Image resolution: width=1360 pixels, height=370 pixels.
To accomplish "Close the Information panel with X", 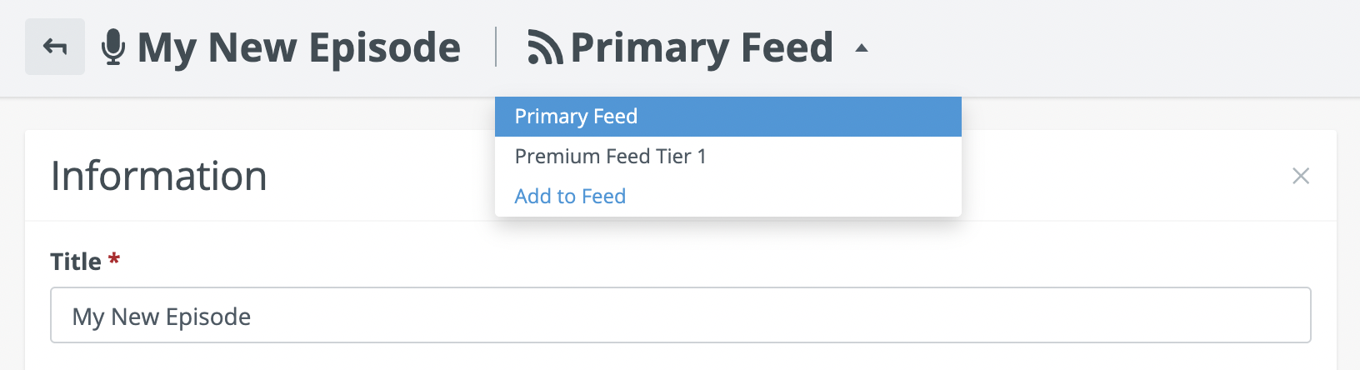I will pos(1300,176).
